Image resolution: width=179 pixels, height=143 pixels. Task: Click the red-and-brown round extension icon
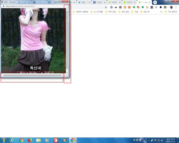pos(138,7)
